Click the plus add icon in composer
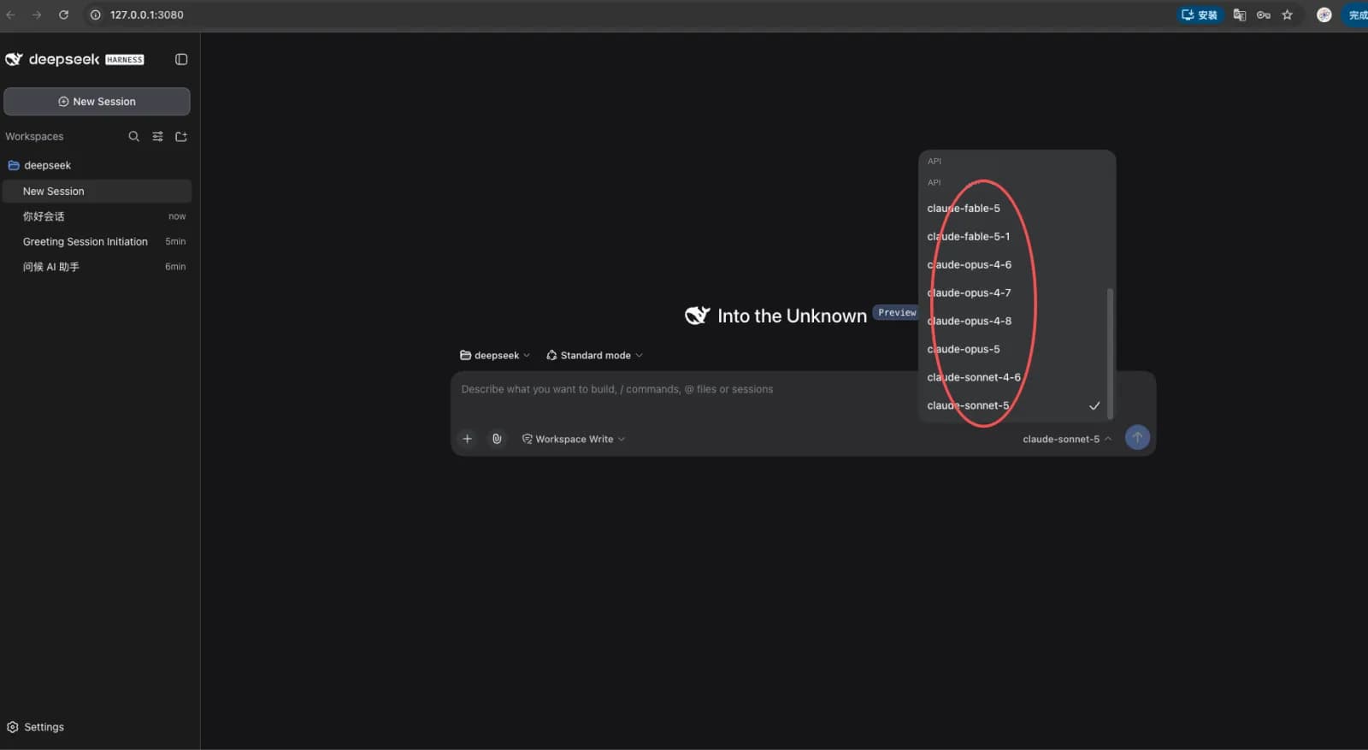 point(467,439)
